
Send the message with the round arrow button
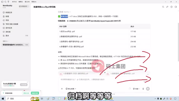point(148,89)
